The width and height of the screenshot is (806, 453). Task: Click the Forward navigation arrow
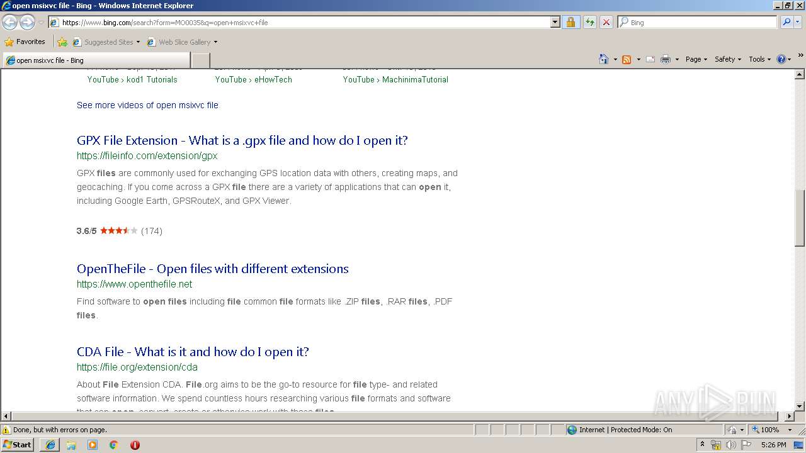click(27, 23)
